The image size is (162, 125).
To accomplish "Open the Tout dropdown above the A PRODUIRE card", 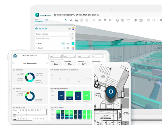I will (70, 56).
